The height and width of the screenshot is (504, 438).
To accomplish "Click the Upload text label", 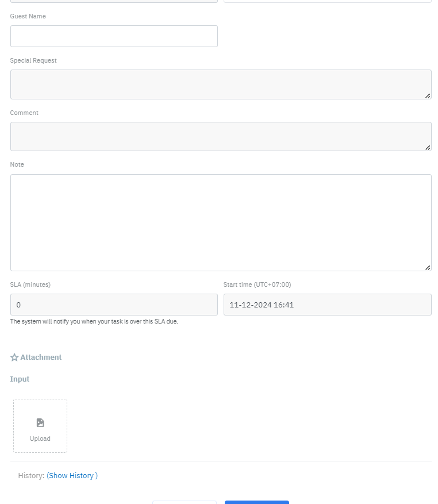I will click(40, 438).
